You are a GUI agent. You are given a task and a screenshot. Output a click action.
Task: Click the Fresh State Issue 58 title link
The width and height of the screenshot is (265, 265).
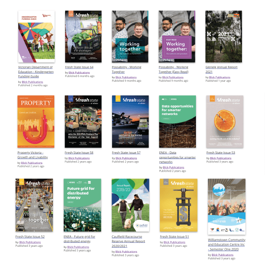coord(79,153)
